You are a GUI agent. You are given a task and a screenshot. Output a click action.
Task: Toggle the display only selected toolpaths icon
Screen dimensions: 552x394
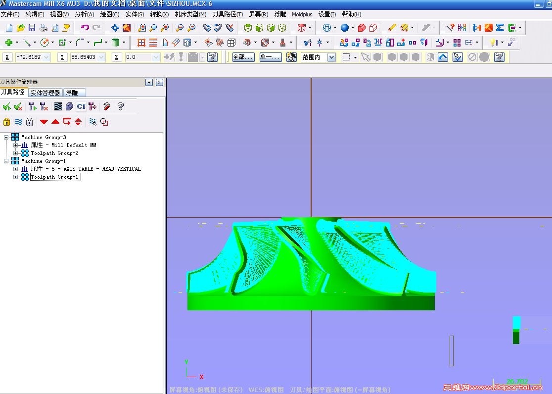(92, 122)
